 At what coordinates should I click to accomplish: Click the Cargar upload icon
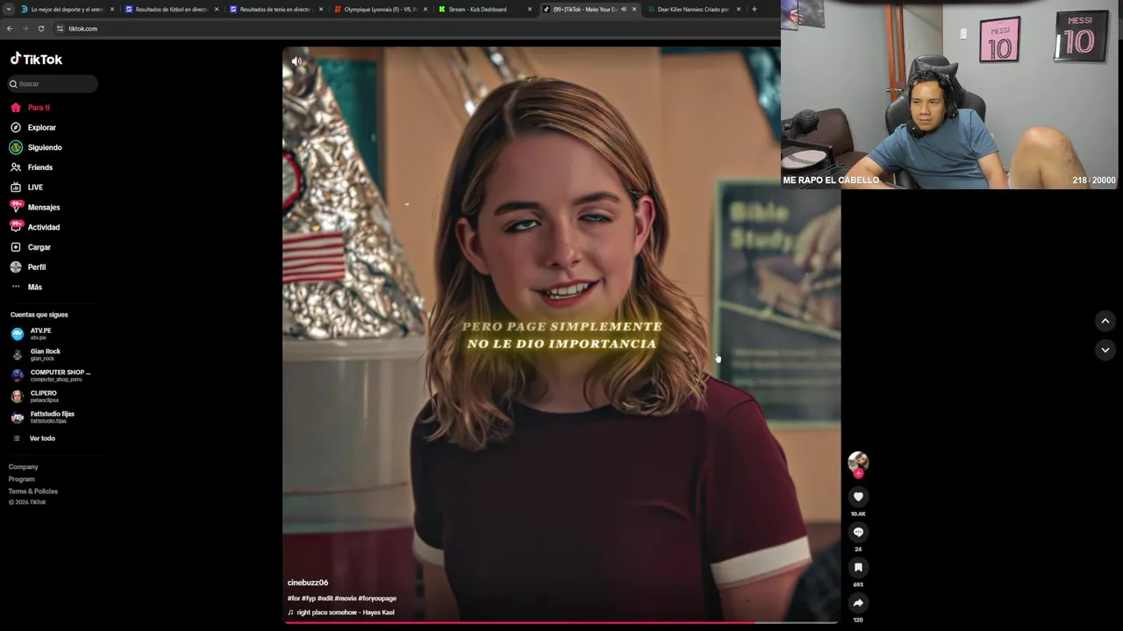pos(16,247)
